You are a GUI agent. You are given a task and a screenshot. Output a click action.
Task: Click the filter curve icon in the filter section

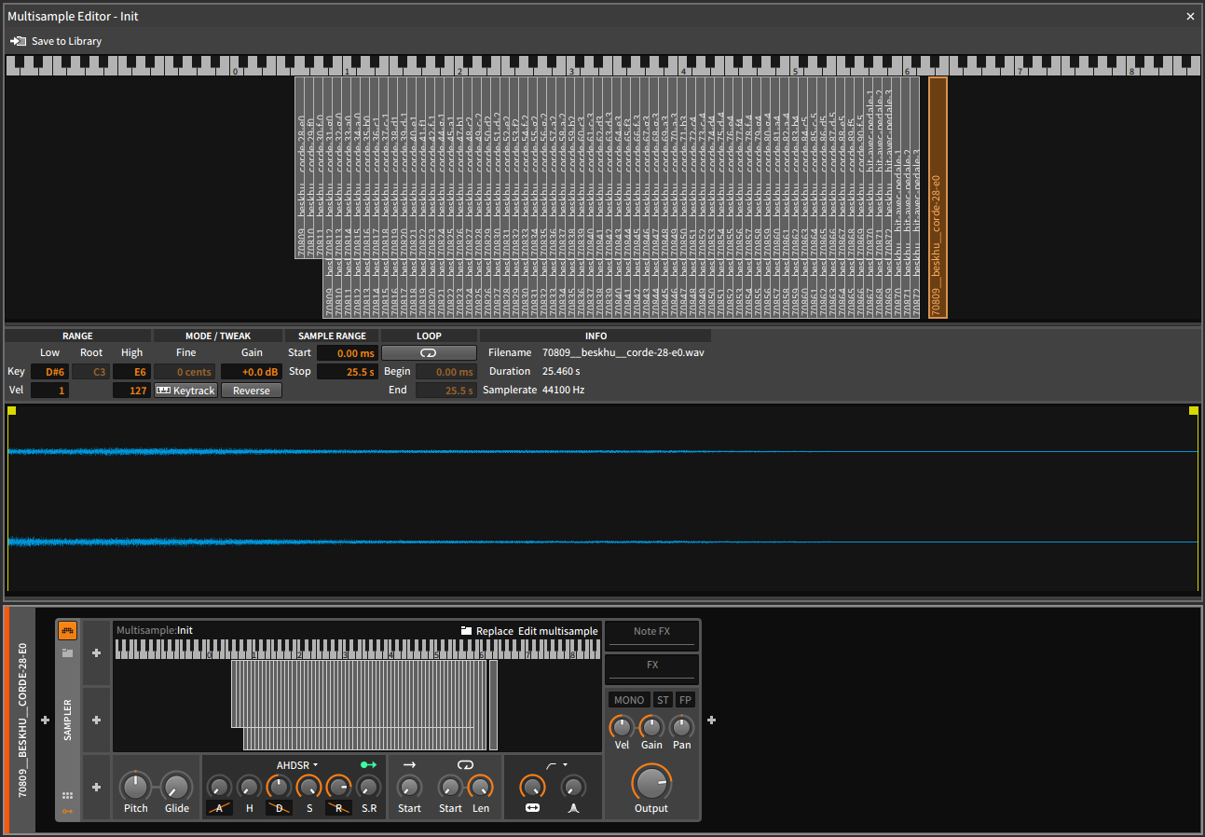point(550,764)
